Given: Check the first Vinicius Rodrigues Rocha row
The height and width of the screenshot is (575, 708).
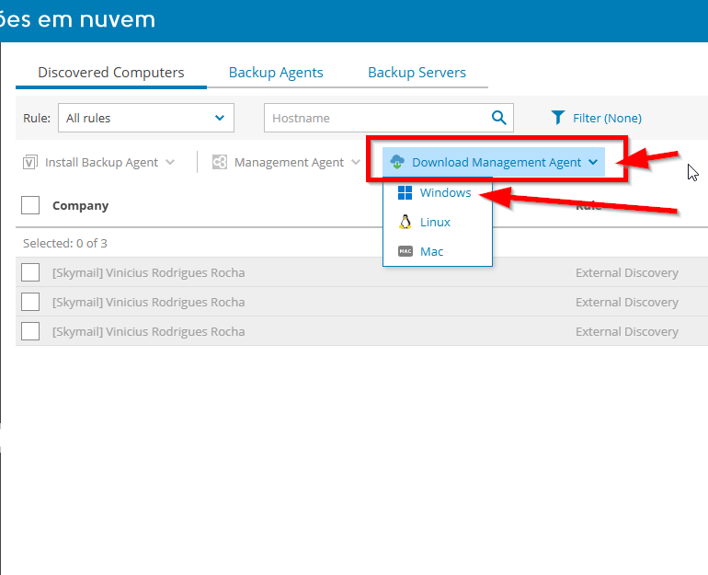Looking at the screenshot, I should pos(30,272).
